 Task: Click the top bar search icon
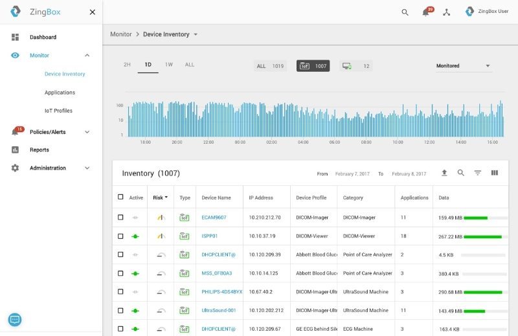click(x=405, y=12)
